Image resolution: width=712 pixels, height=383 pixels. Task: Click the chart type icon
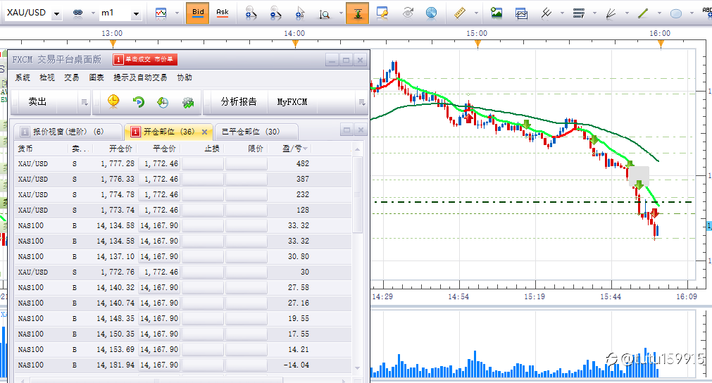[161, 13]
